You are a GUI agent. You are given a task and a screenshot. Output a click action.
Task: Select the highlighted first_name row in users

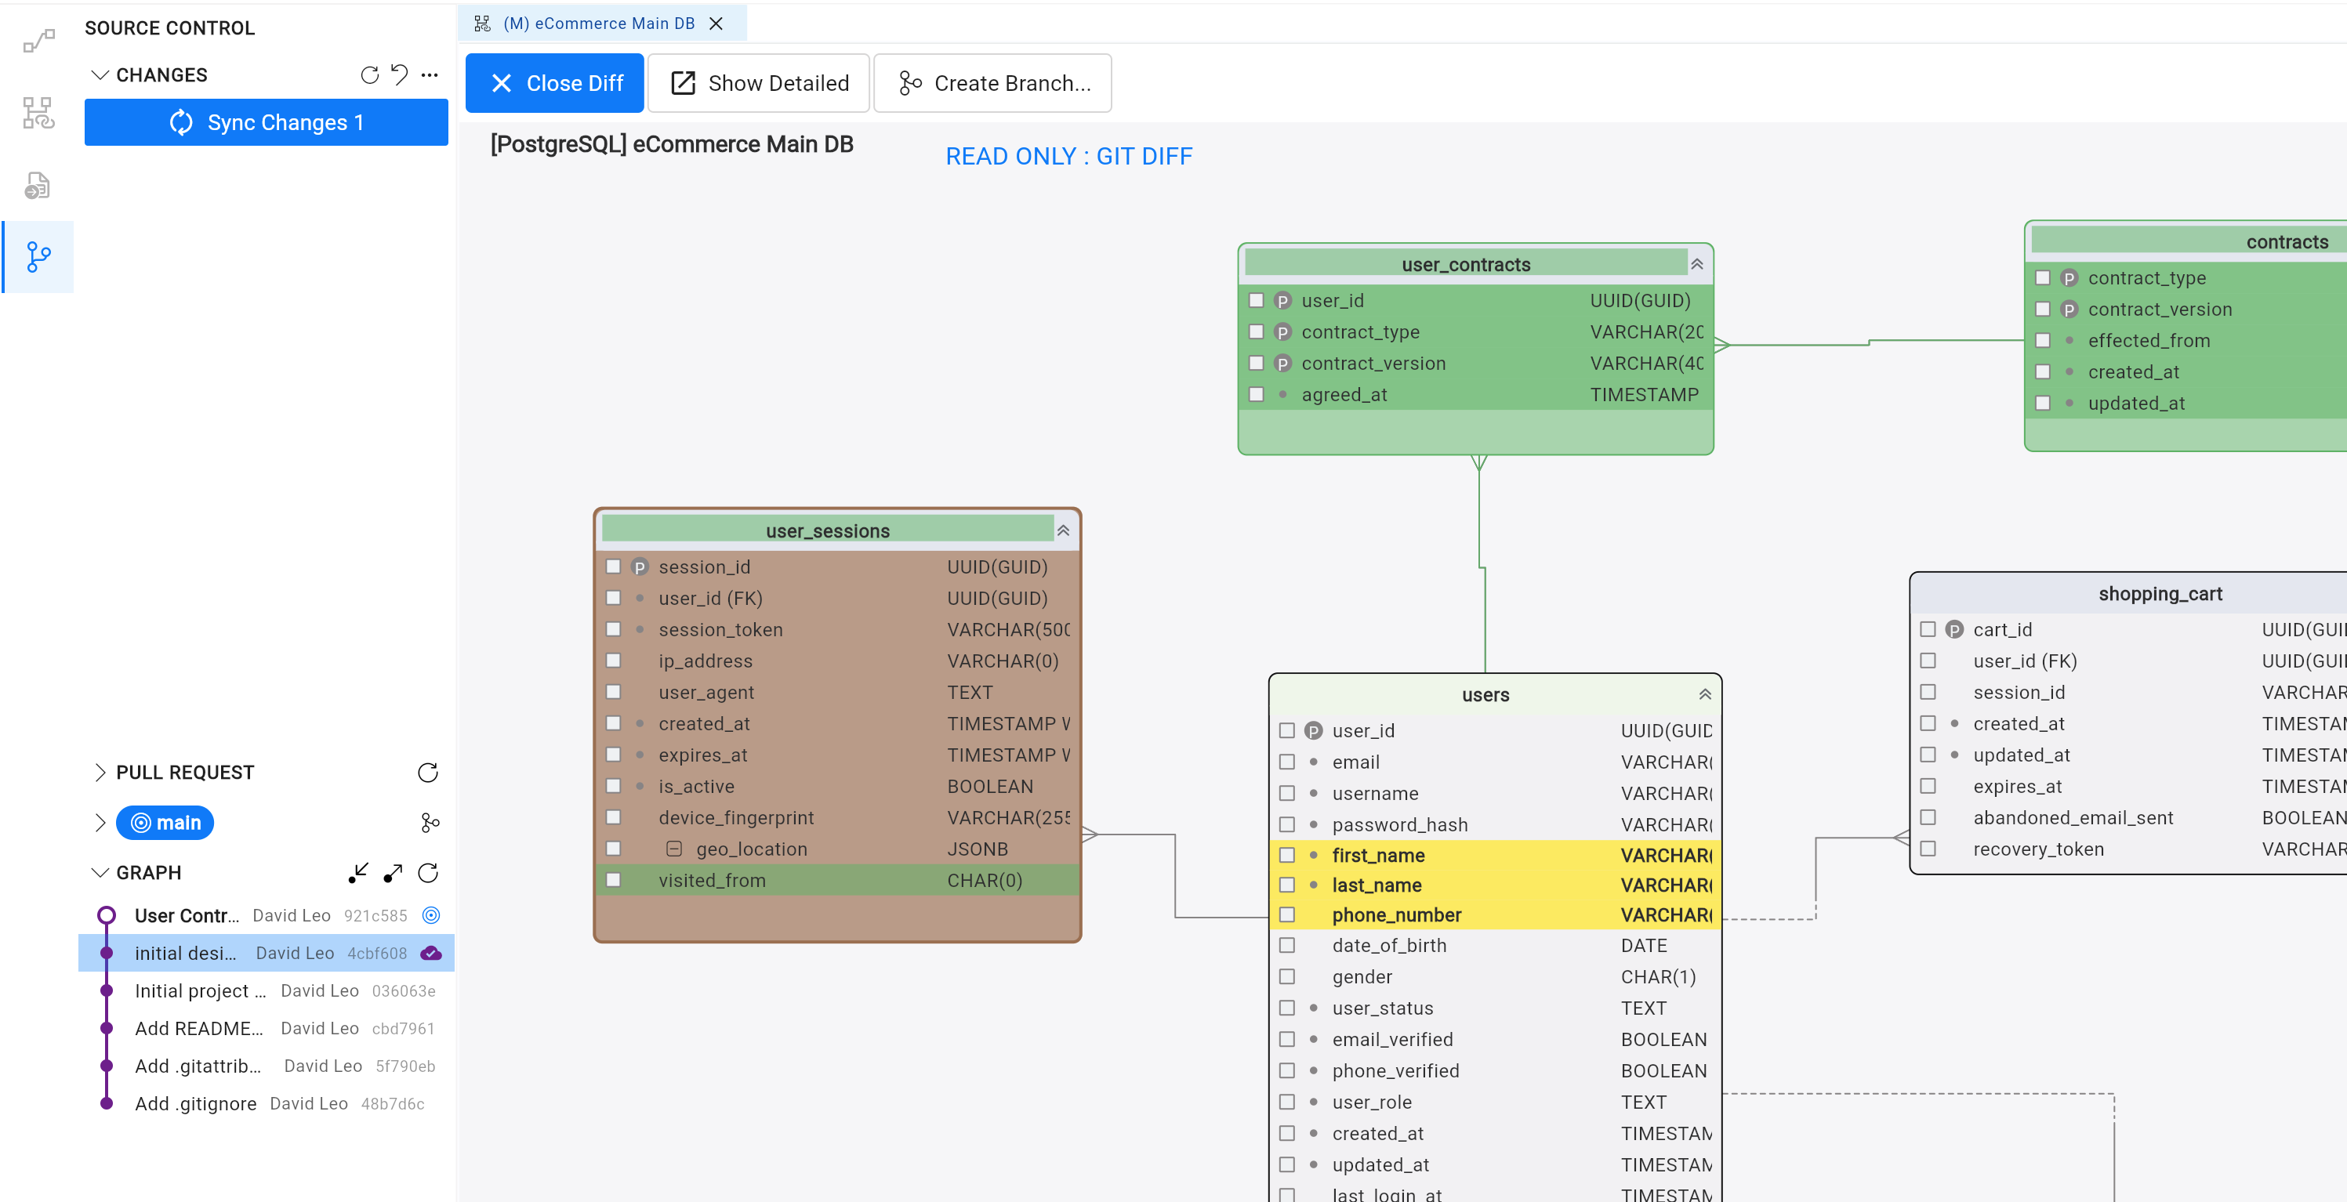[x=1379, y=855]
